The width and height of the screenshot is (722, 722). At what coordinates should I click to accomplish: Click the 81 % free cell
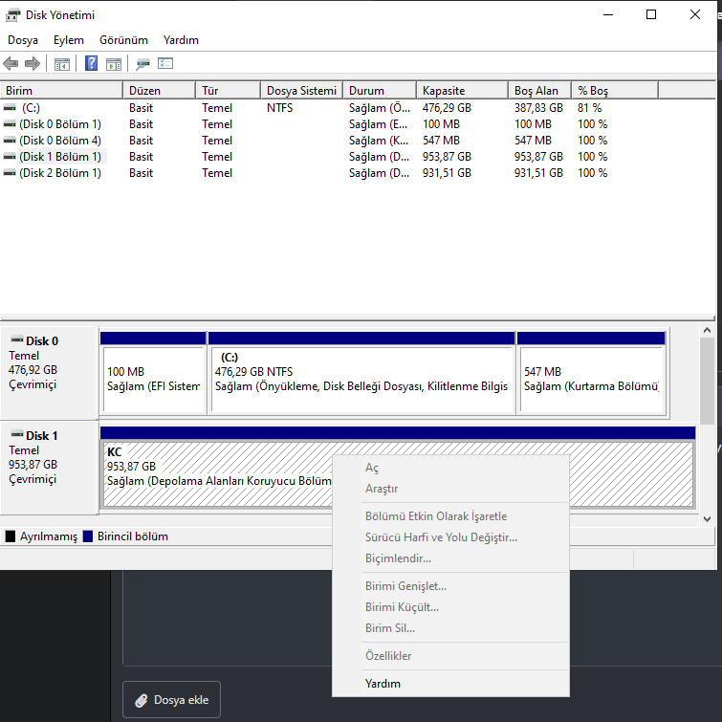[x=590, y=108]
